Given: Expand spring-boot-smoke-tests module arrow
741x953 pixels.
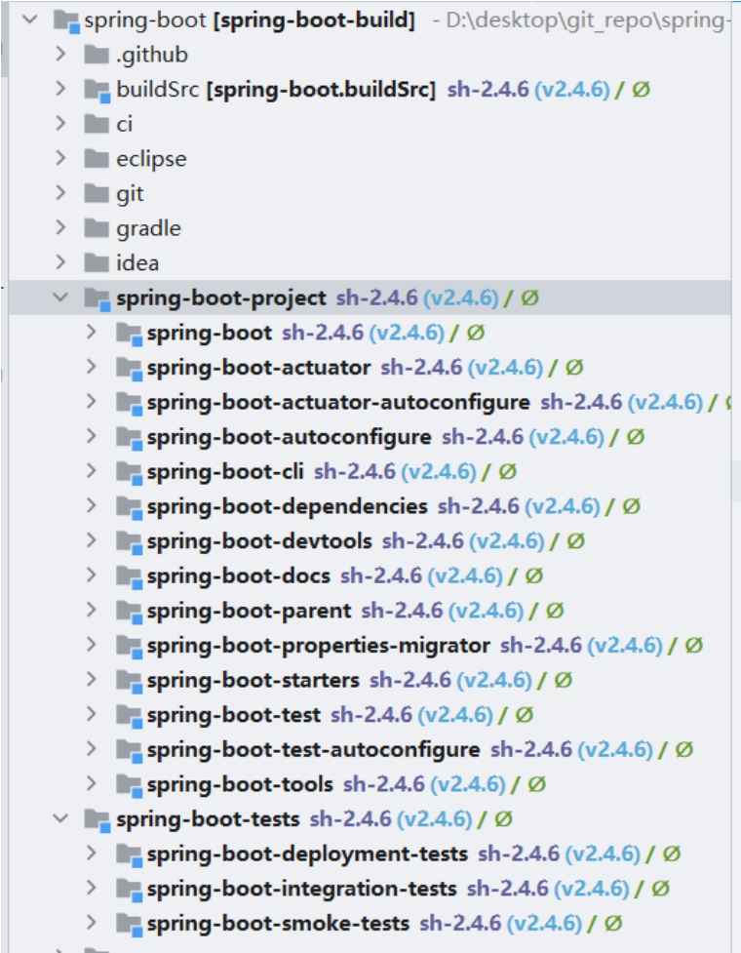Looking at the screenshot, I should coord(91,923).
